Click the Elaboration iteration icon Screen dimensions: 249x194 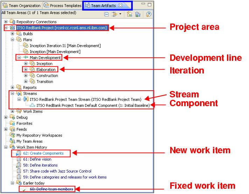tap(33, 69)
